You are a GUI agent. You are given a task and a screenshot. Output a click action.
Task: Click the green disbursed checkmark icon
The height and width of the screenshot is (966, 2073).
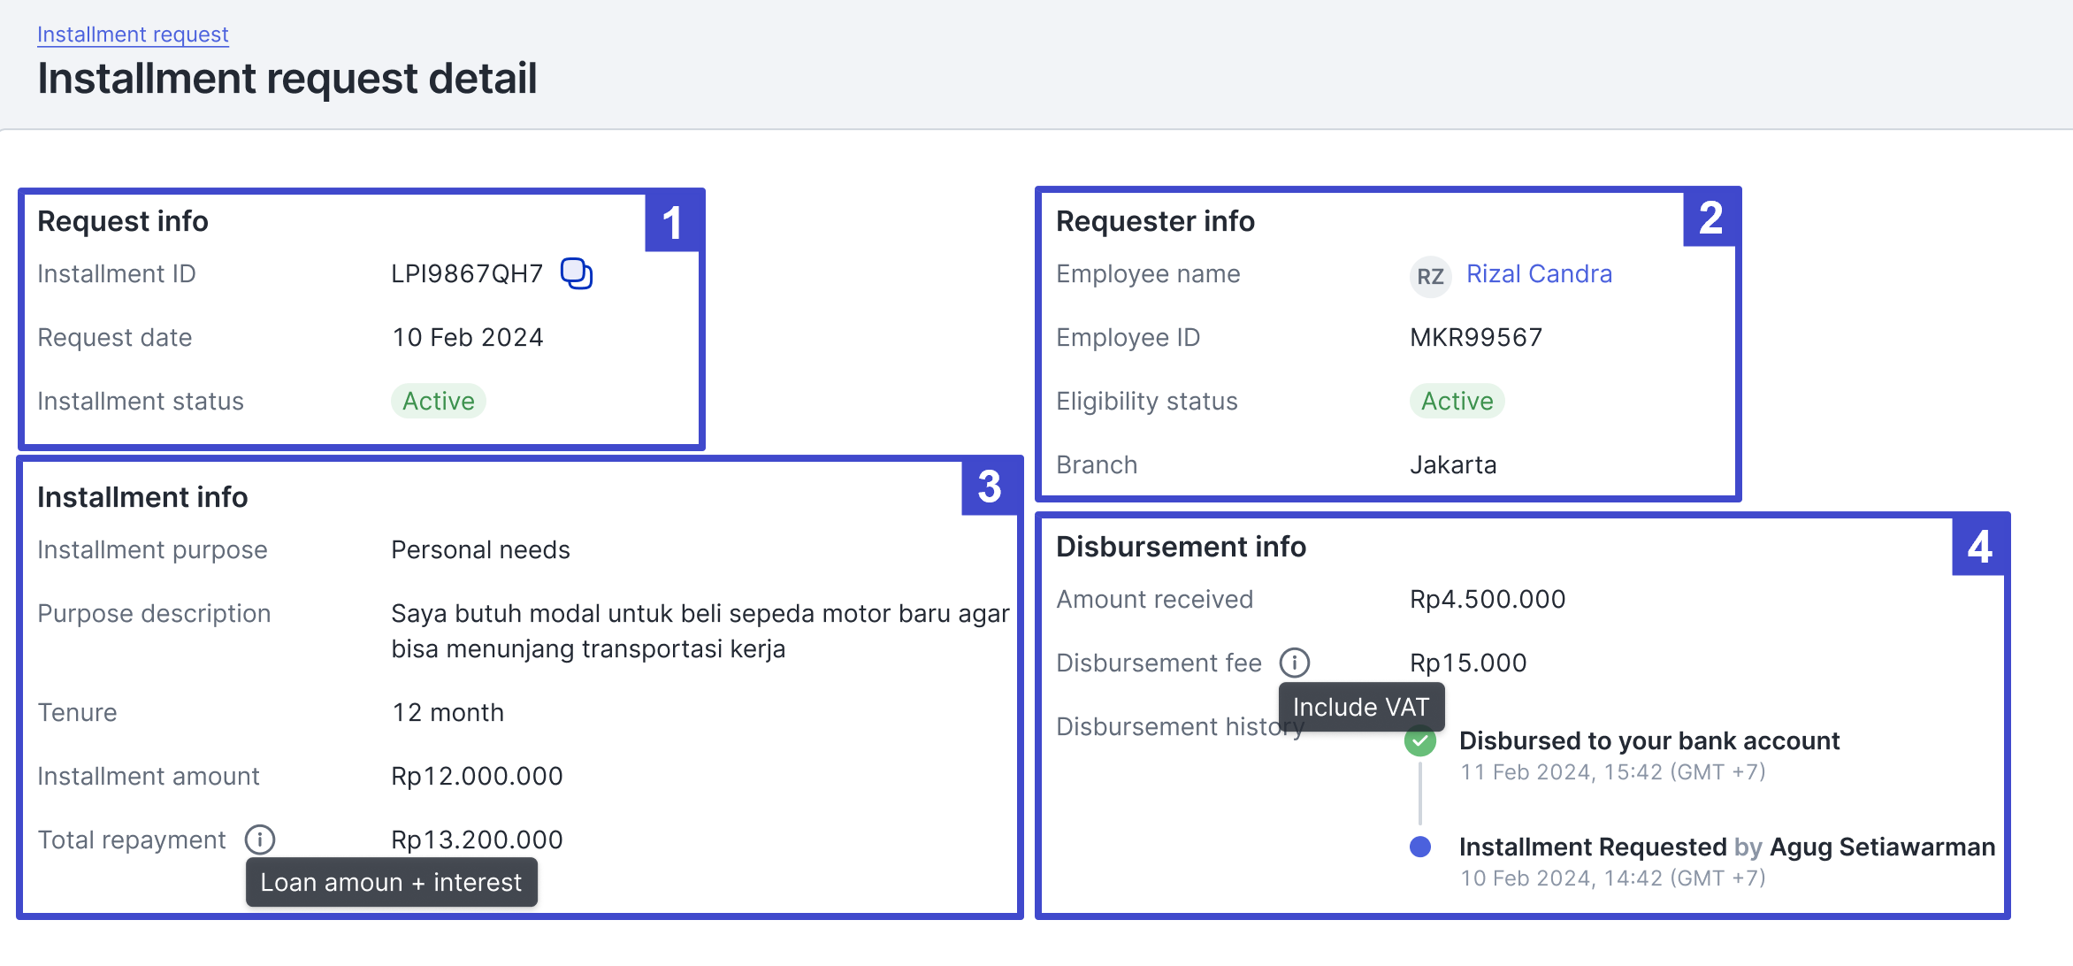pyautogui.click(x=1420, y=741)
